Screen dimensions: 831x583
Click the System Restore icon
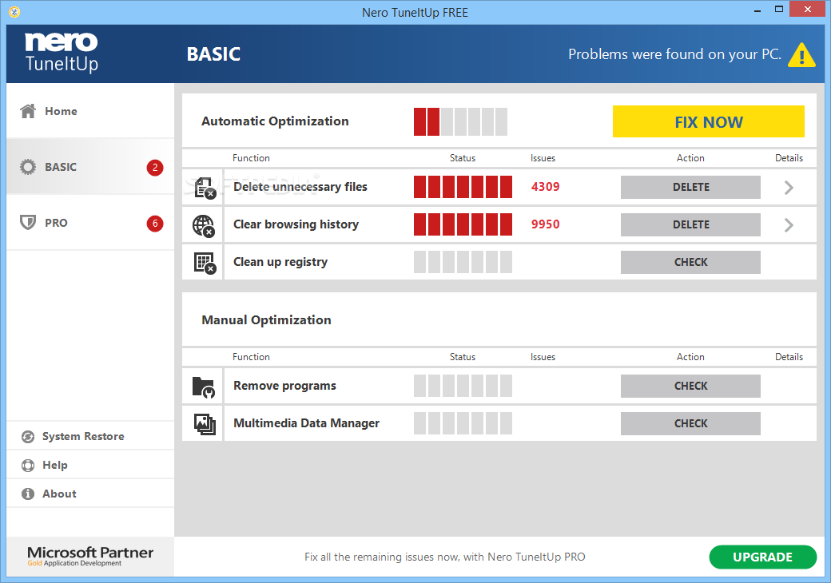point(27,436)
